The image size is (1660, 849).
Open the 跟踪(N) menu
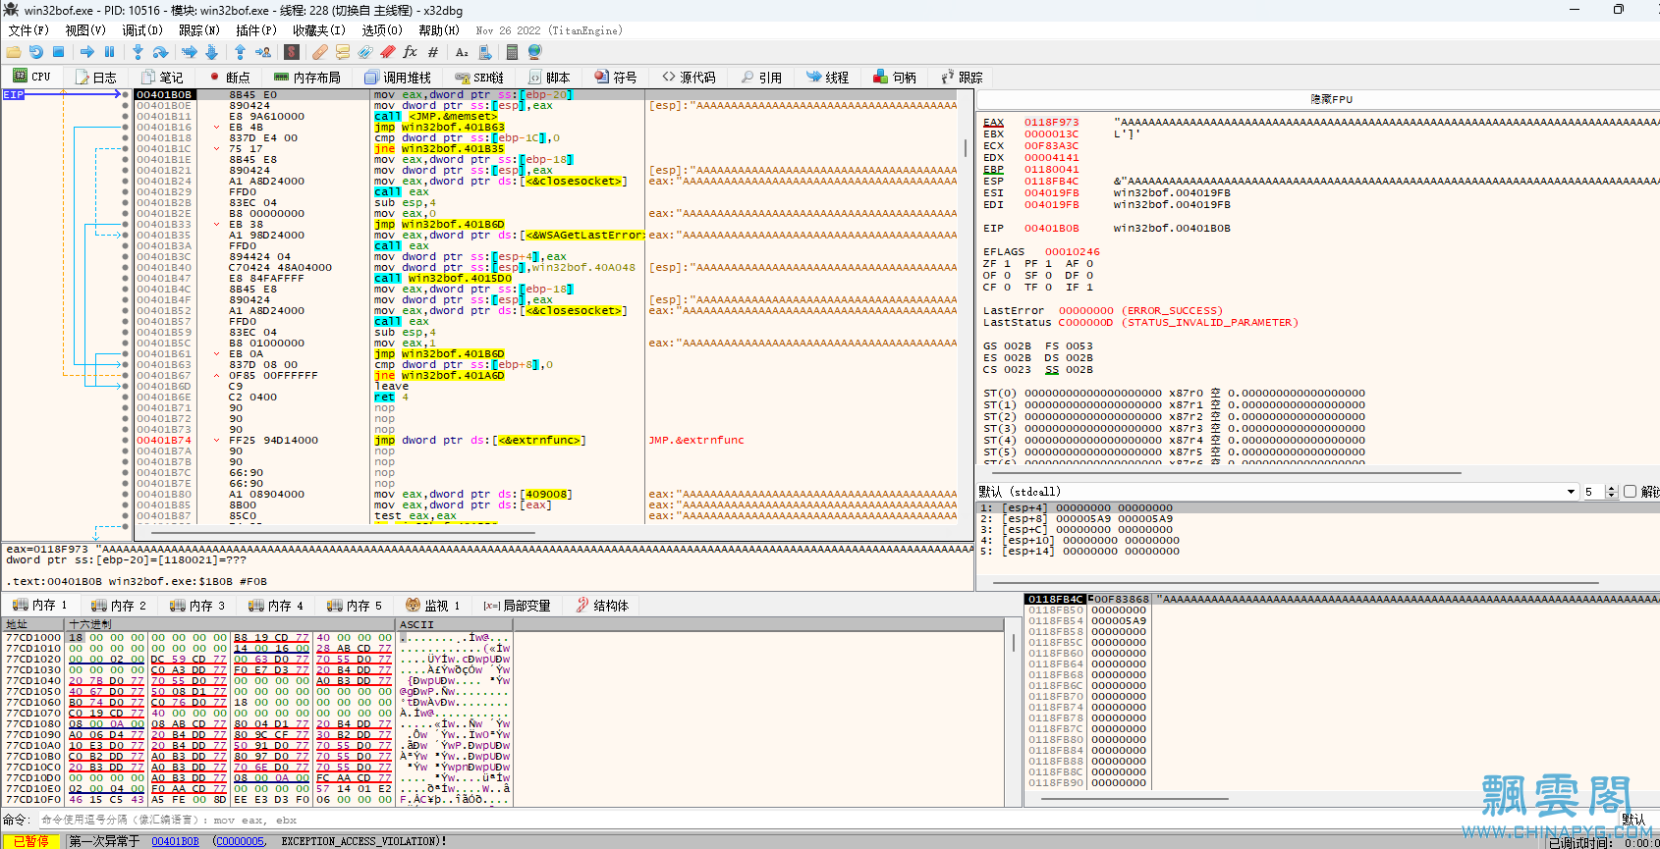(x=199, y=30)
